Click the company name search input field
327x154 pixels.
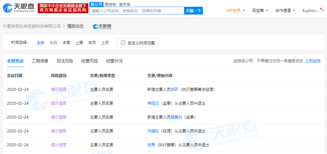[137, 11]
